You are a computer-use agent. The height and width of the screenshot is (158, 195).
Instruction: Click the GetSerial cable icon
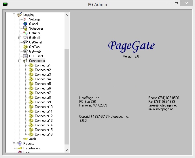click(x=25, y=42)
